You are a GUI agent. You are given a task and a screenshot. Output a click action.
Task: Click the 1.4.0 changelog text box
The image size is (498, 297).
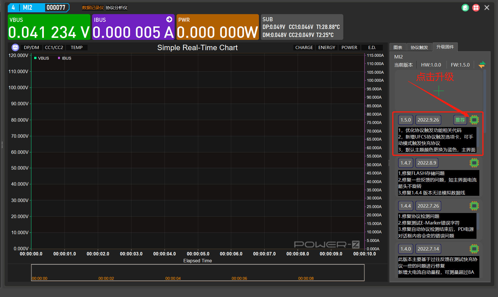pyautogui.click(x=439, y=267)
